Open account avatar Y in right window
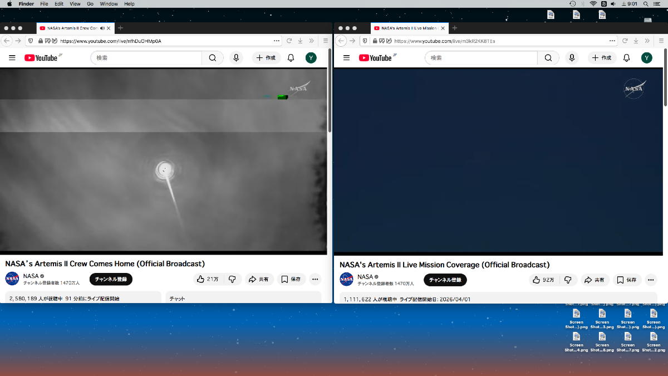The height and width of the screenshot is (376, 668). point(646,58)
